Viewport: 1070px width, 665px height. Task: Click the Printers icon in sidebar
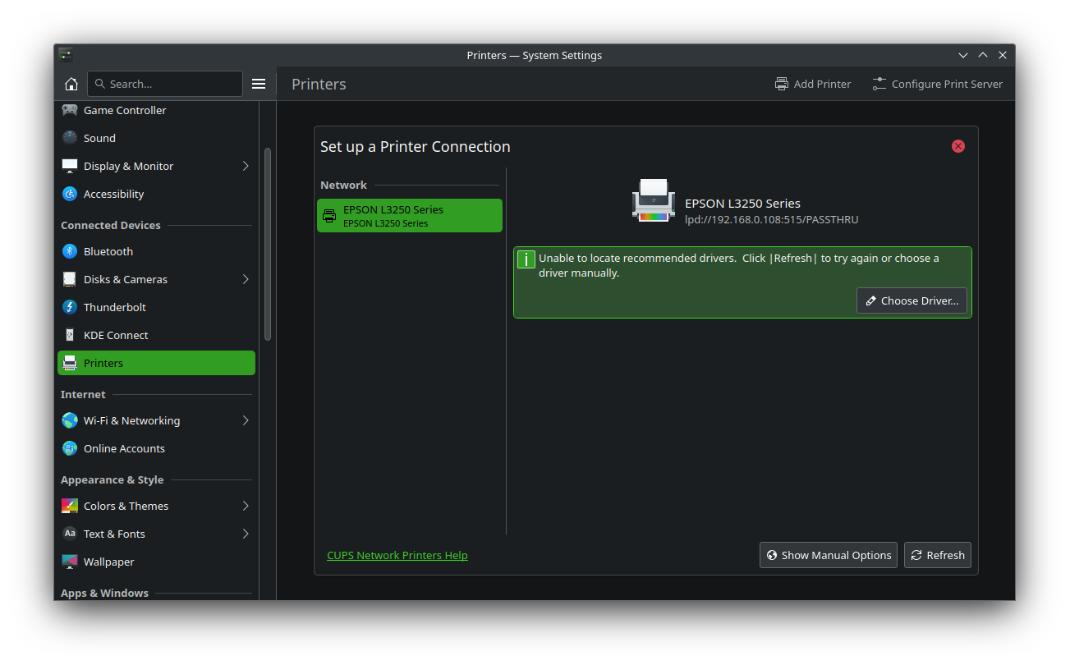[70, 363]
